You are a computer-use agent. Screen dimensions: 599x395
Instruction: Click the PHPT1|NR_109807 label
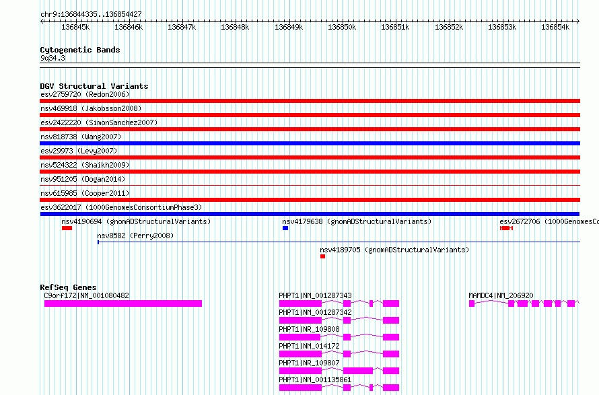point(309,363)
